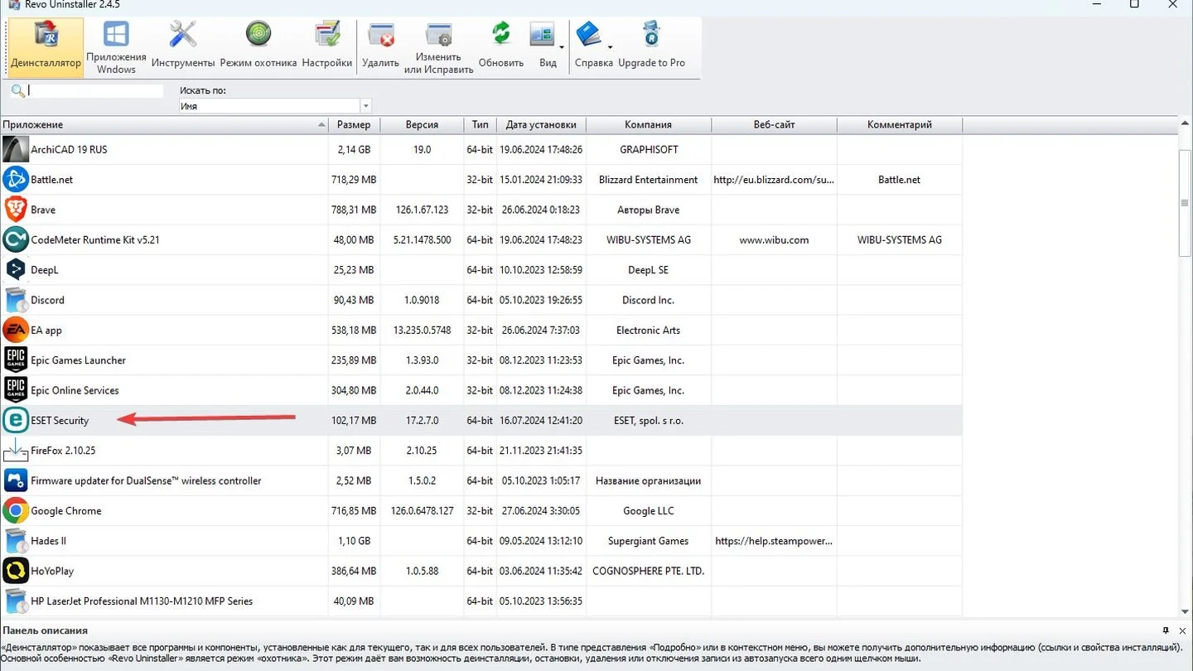The width and height of the screenshot is (1193, 671).
Task: Click the 718,29 MB size cell
Action: click(354, 180)
